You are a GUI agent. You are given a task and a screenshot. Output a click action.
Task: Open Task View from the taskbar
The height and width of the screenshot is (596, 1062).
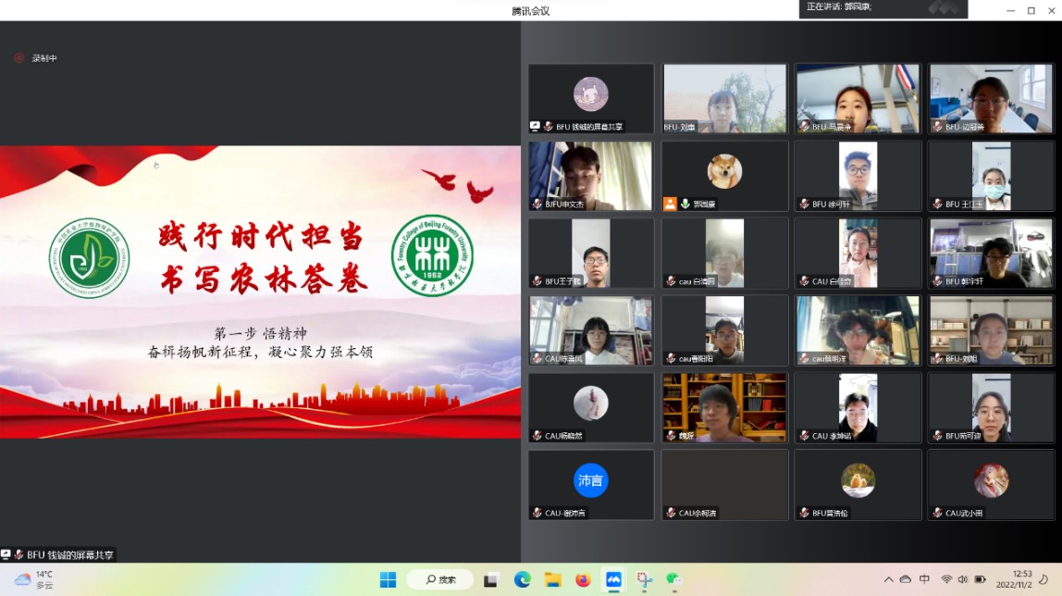[490, 579]
